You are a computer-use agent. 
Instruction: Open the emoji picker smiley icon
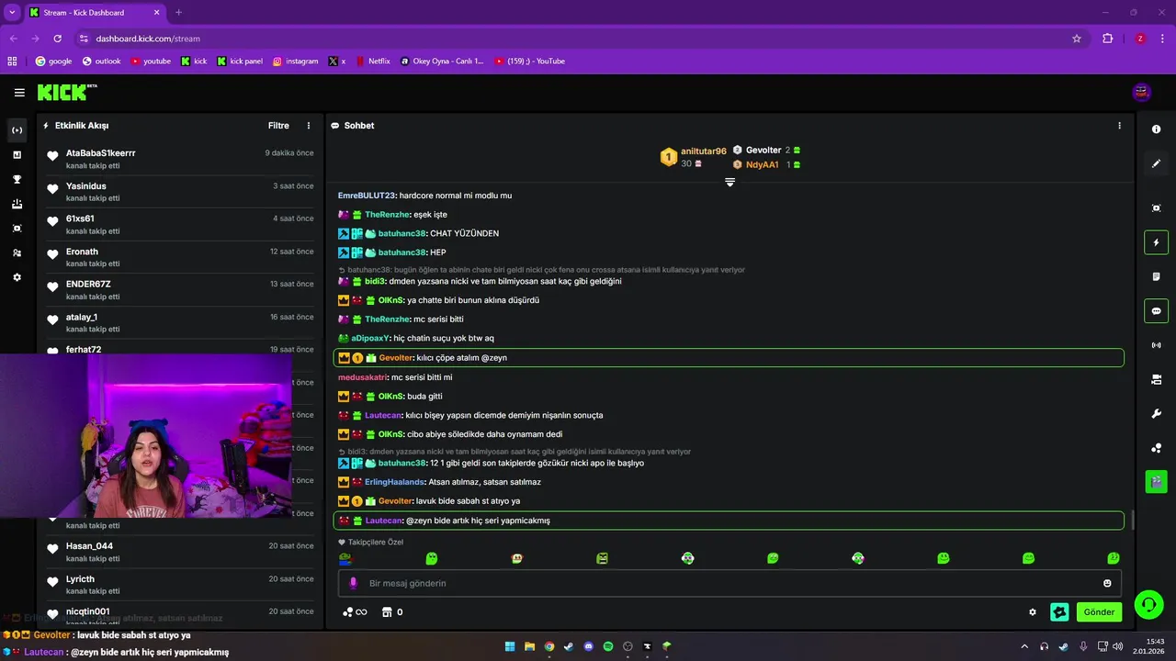(x=1107, y=583)
